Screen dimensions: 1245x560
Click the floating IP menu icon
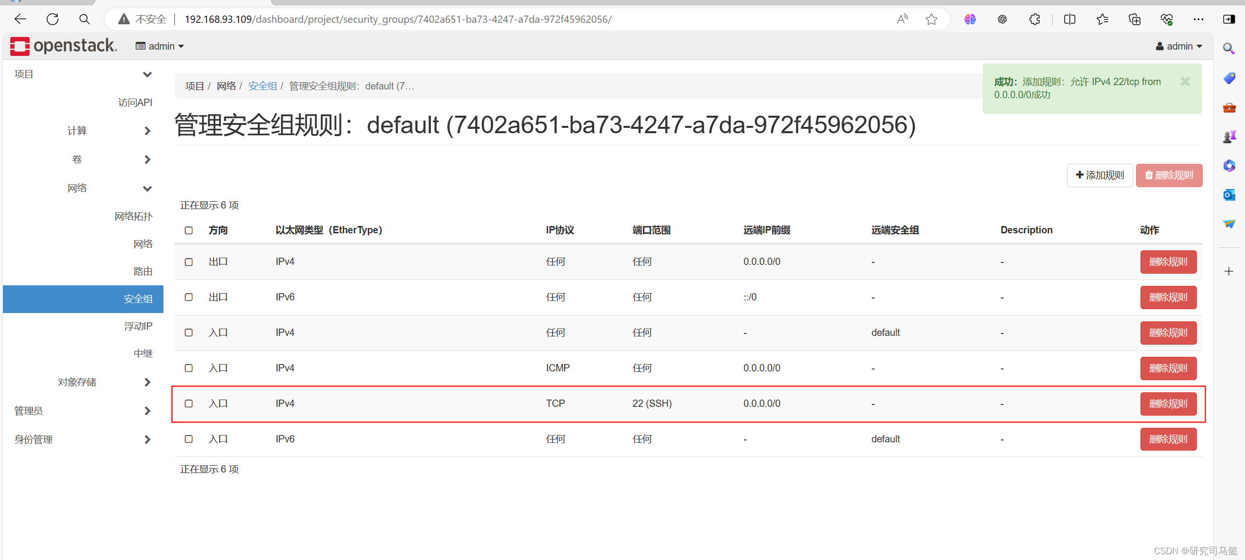137,326
